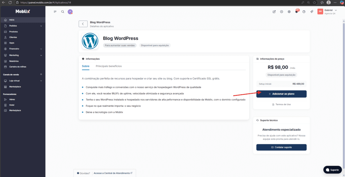Expand the Pedidos menu chevron
The height and width of the screenshot is (177, 345).
(41, 26)
